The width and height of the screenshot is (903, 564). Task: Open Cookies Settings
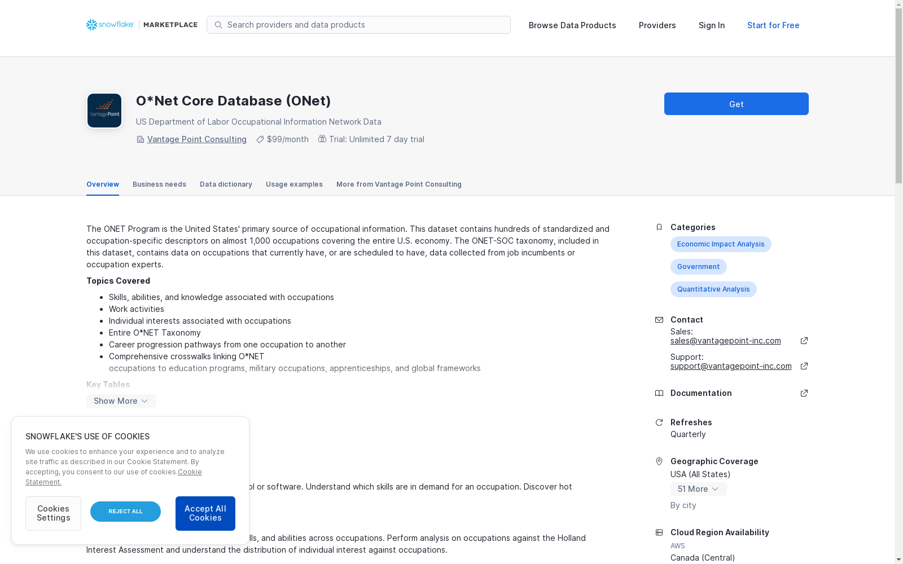[x=53, y=513]
